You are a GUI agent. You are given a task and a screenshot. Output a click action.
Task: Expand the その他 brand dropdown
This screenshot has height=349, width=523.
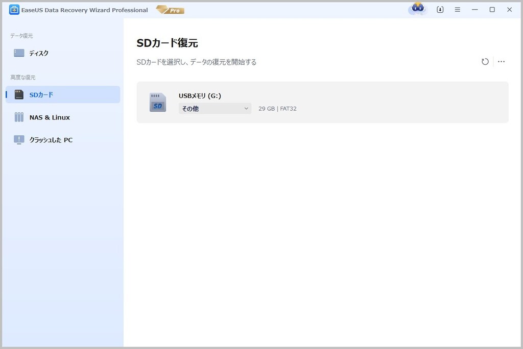coord(215,108)
